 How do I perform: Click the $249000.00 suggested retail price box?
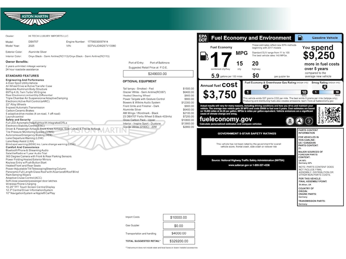pos(158,74)
